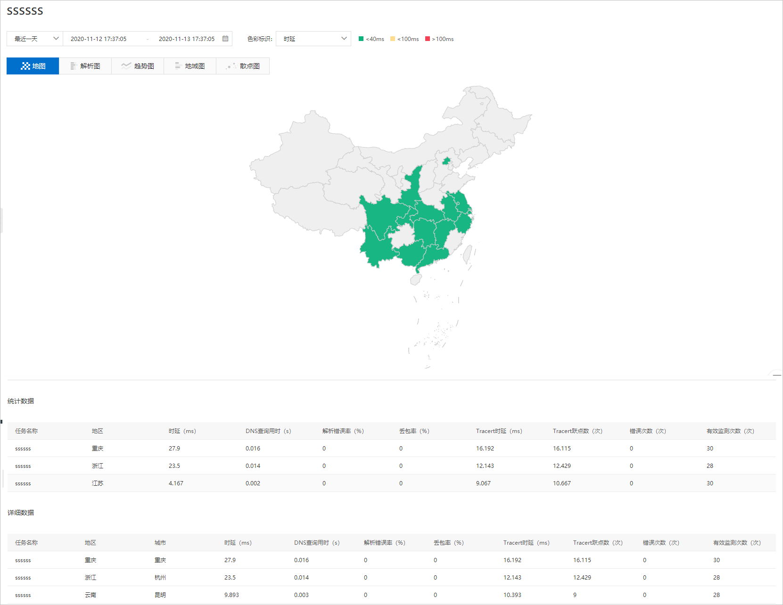Click the 有效监测次数 header in statistics table
Viewport: 783px width, 605px height.
click(x=730, y=431)
